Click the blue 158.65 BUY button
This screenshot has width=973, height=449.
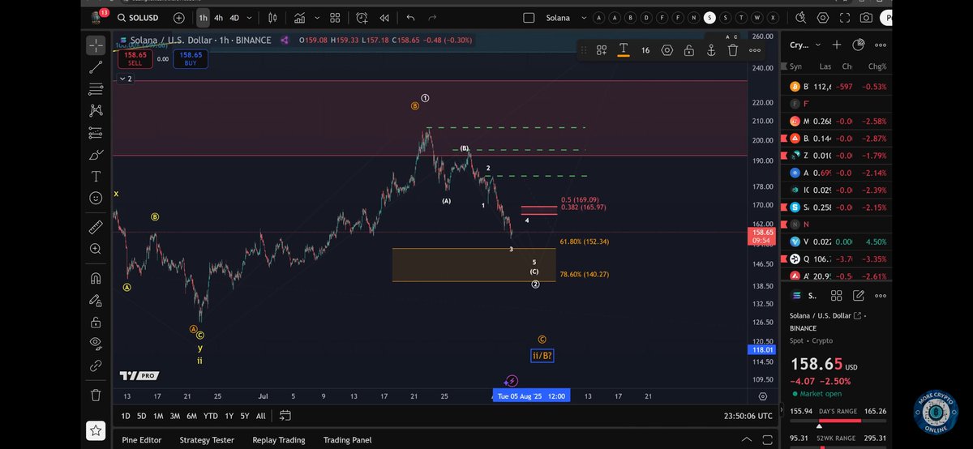click(x=190, y=58)
